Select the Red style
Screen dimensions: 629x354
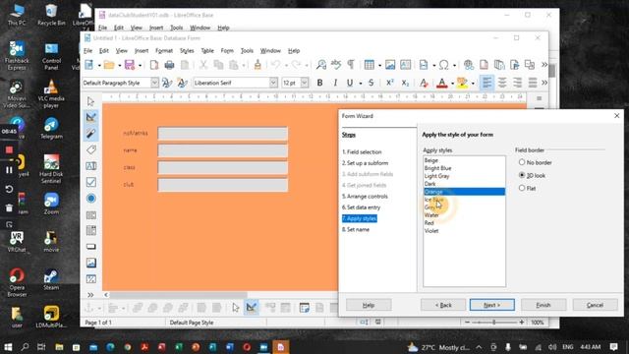pos(429,223)
